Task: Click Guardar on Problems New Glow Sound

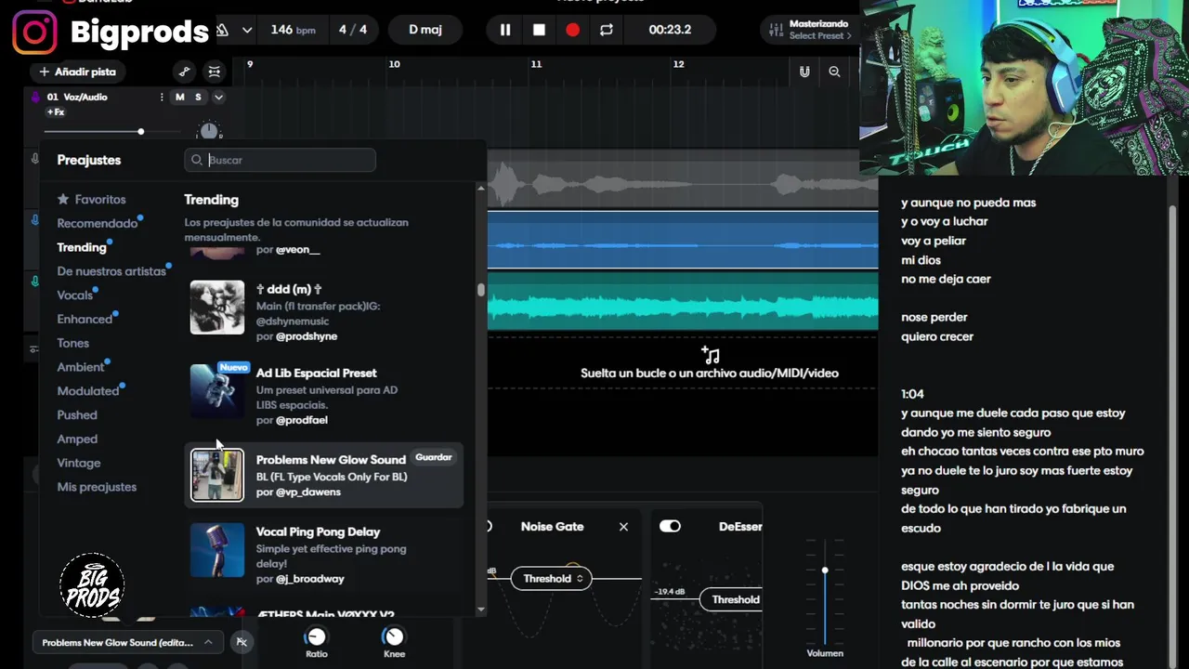Action: pos(434,457)
